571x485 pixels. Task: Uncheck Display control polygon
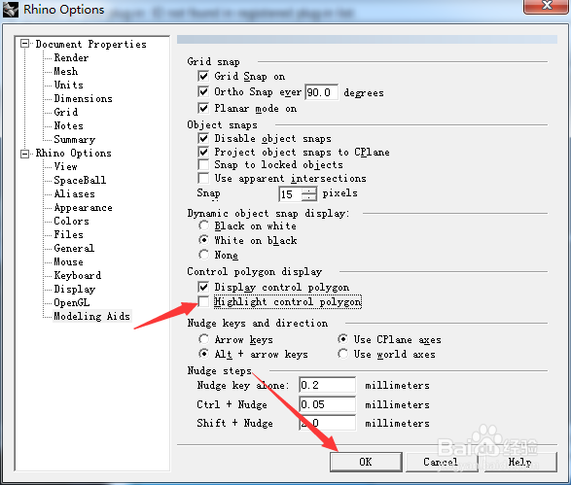(x=203, y=287)
